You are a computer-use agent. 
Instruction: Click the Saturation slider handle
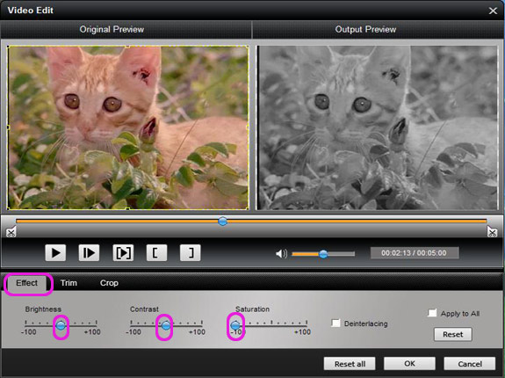point(235,325)
